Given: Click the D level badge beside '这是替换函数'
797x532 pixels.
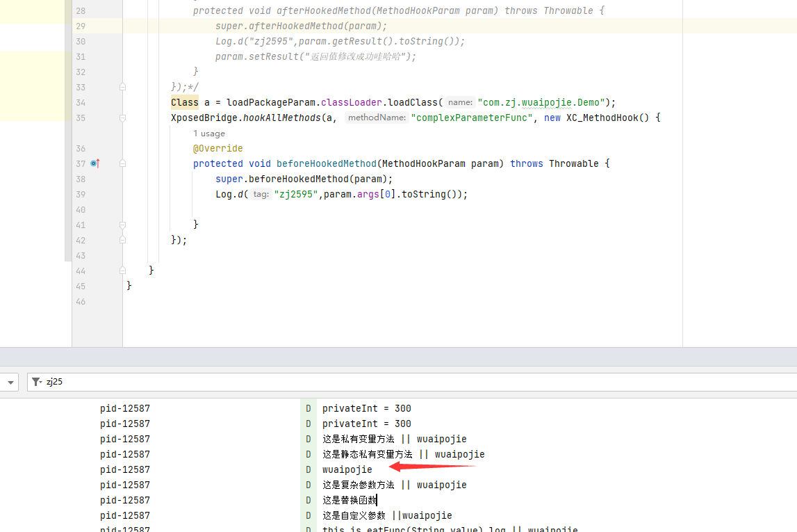Looking at the screenshot, I should tap(308, 500).
